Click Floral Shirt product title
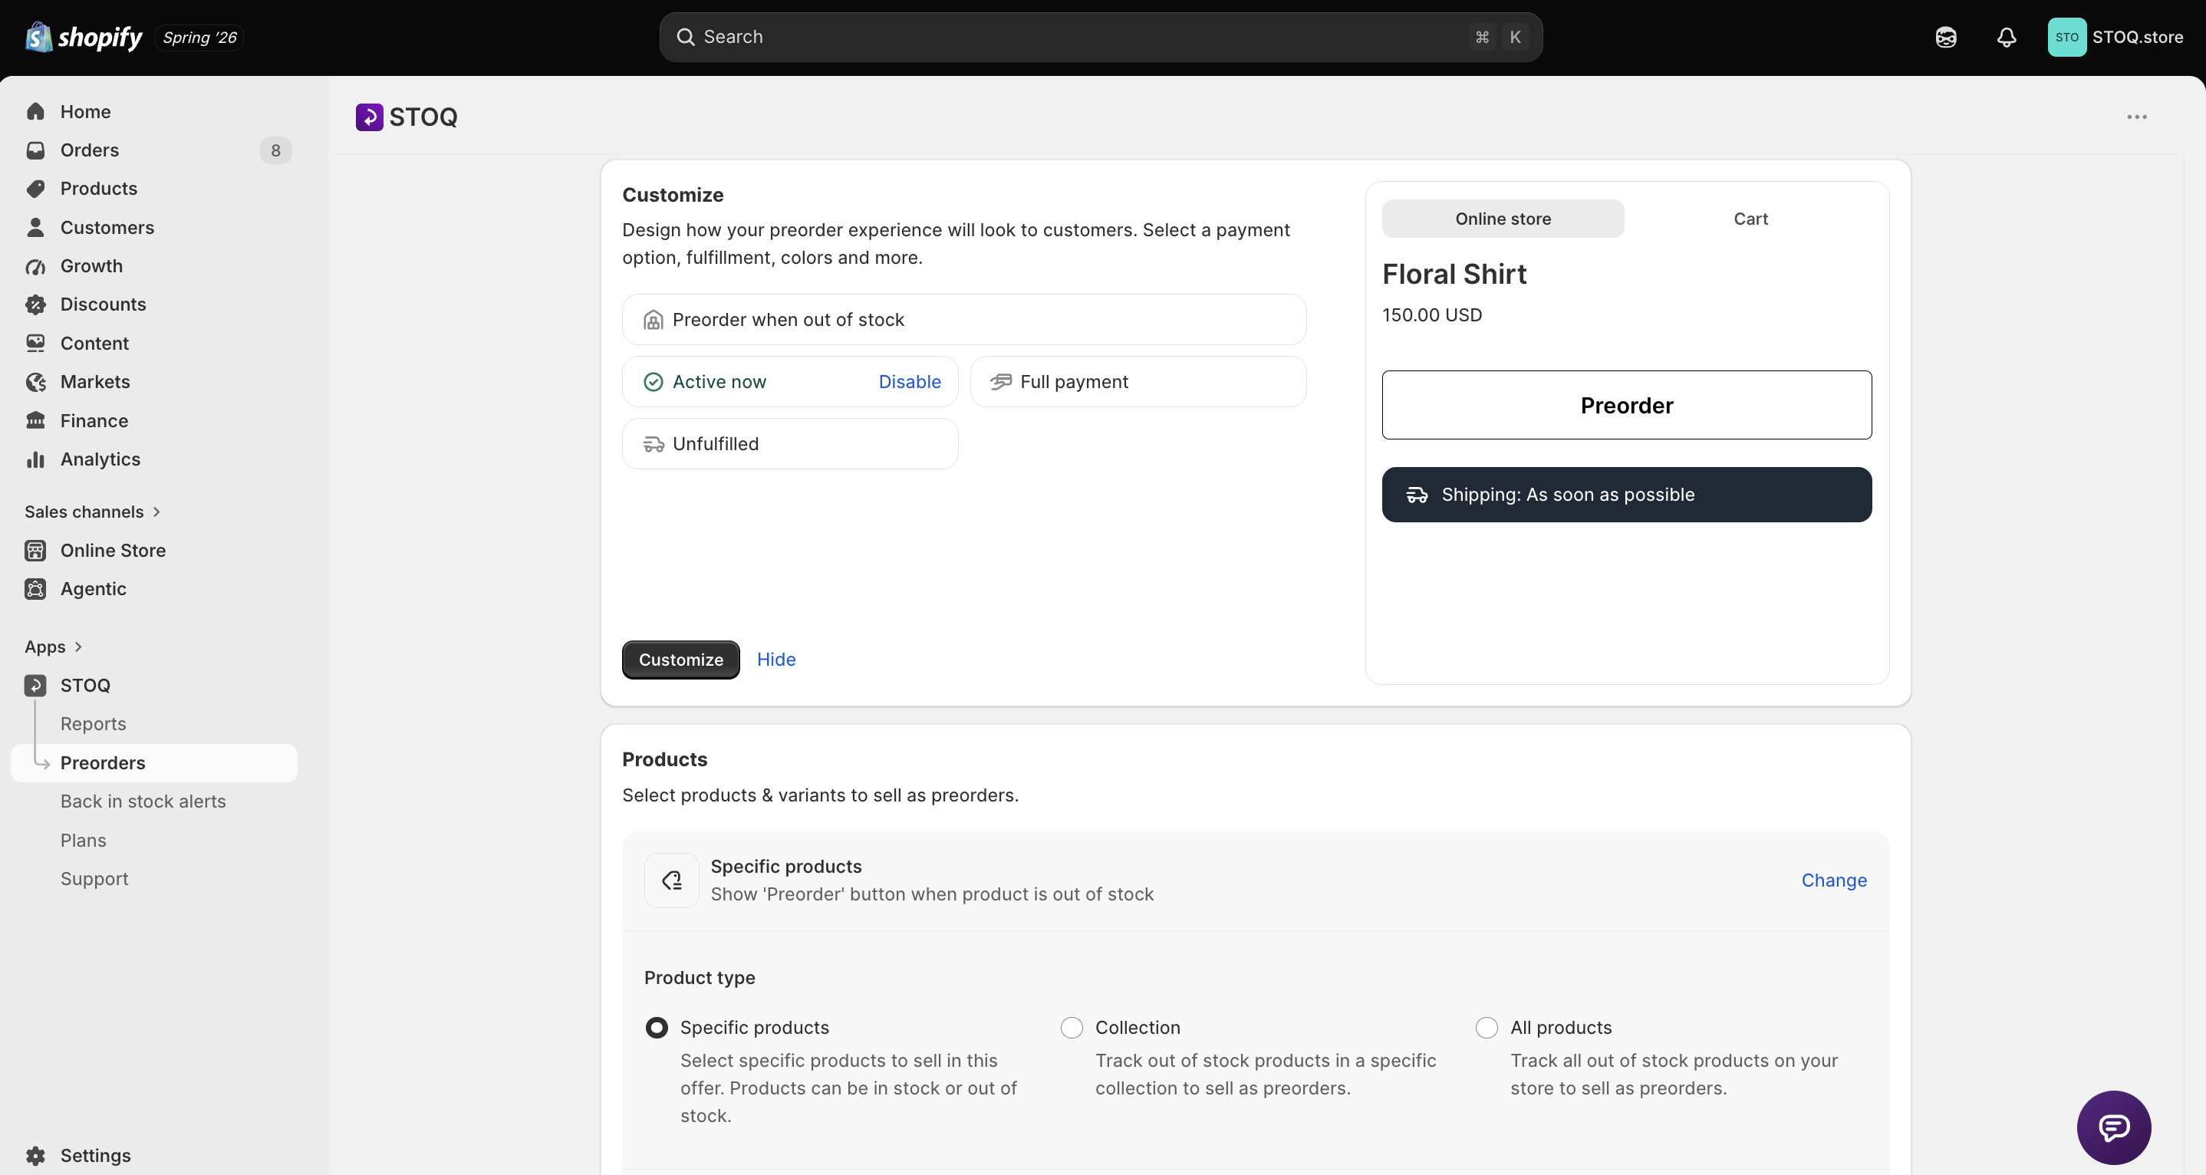 pos(1454,274)
